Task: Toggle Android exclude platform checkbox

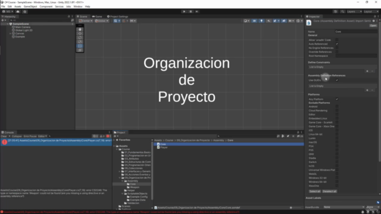Action: [337, 106]
